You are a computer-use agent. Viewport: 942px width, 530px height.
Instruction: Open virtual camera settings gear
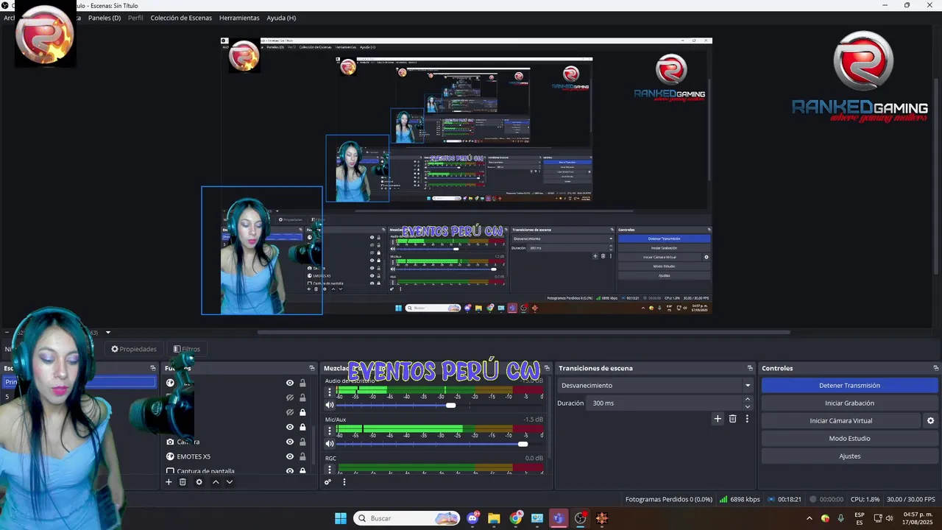click(x=930, y=421)
